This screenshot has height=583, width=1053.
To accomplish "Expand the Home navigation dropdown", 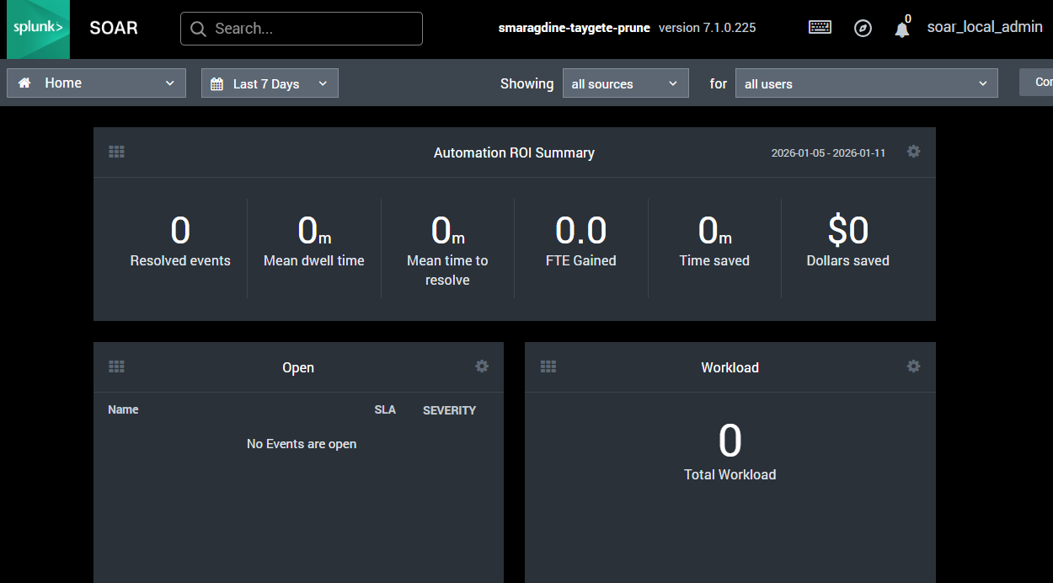I will [96, 83].
